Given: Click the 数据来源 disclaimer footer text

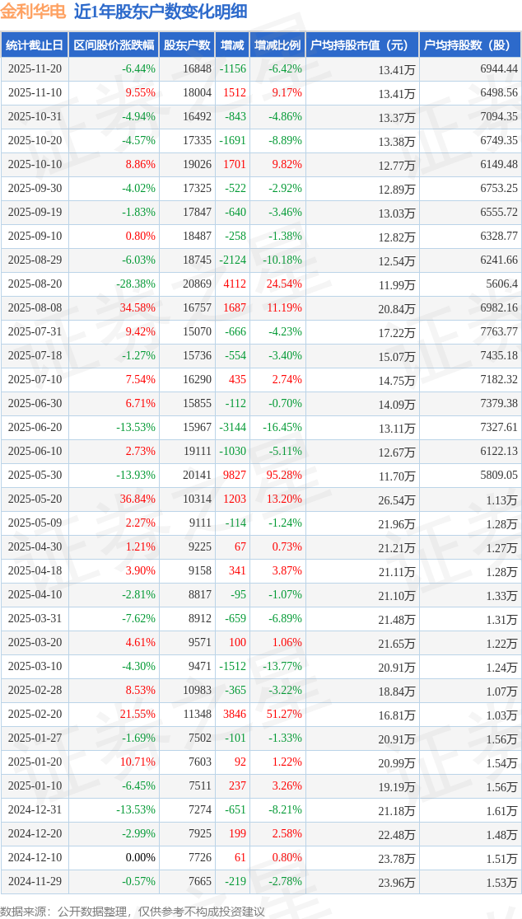Looking at the screenshot, I should (133, 911).
